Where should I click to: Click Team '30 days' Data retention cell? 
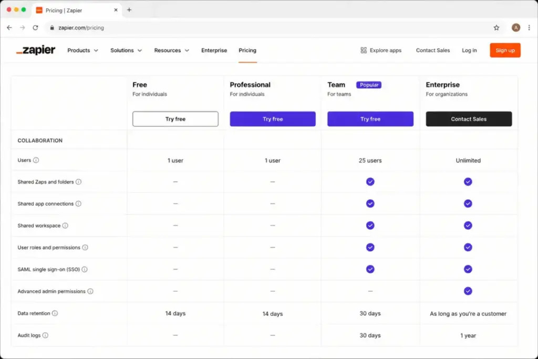[370, 313]
